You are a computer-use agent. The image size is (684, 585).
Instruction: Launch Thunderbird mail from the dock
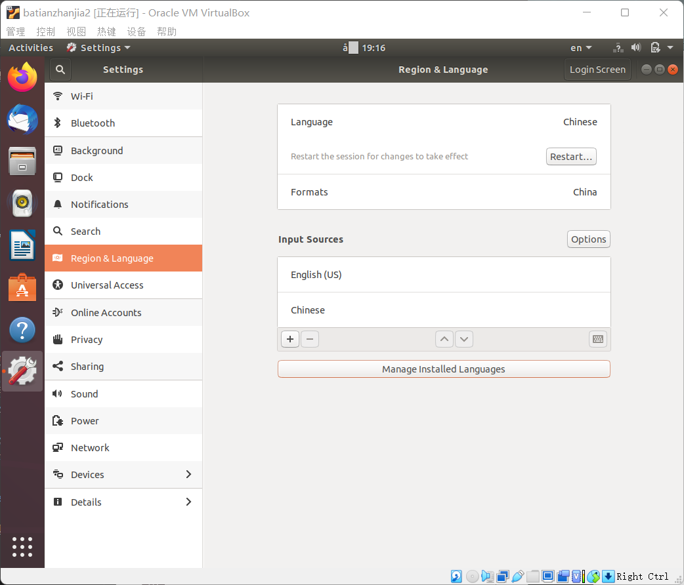[x=22, y=119]
